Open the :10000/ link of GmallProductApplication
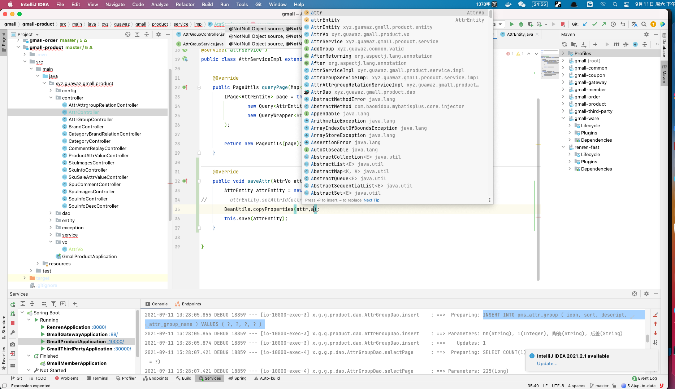The width and height of the screenshot is (675, 389). (116, 341)
